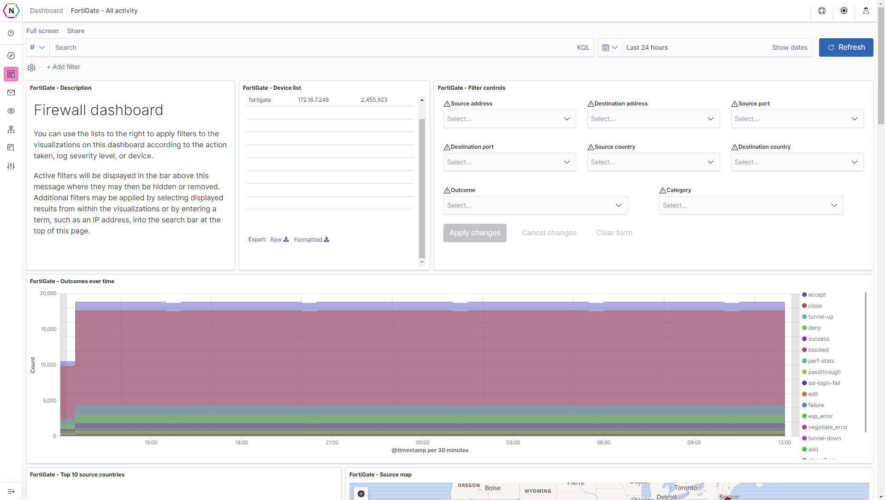Open the management sliders sidebar icon

(11, 166)
